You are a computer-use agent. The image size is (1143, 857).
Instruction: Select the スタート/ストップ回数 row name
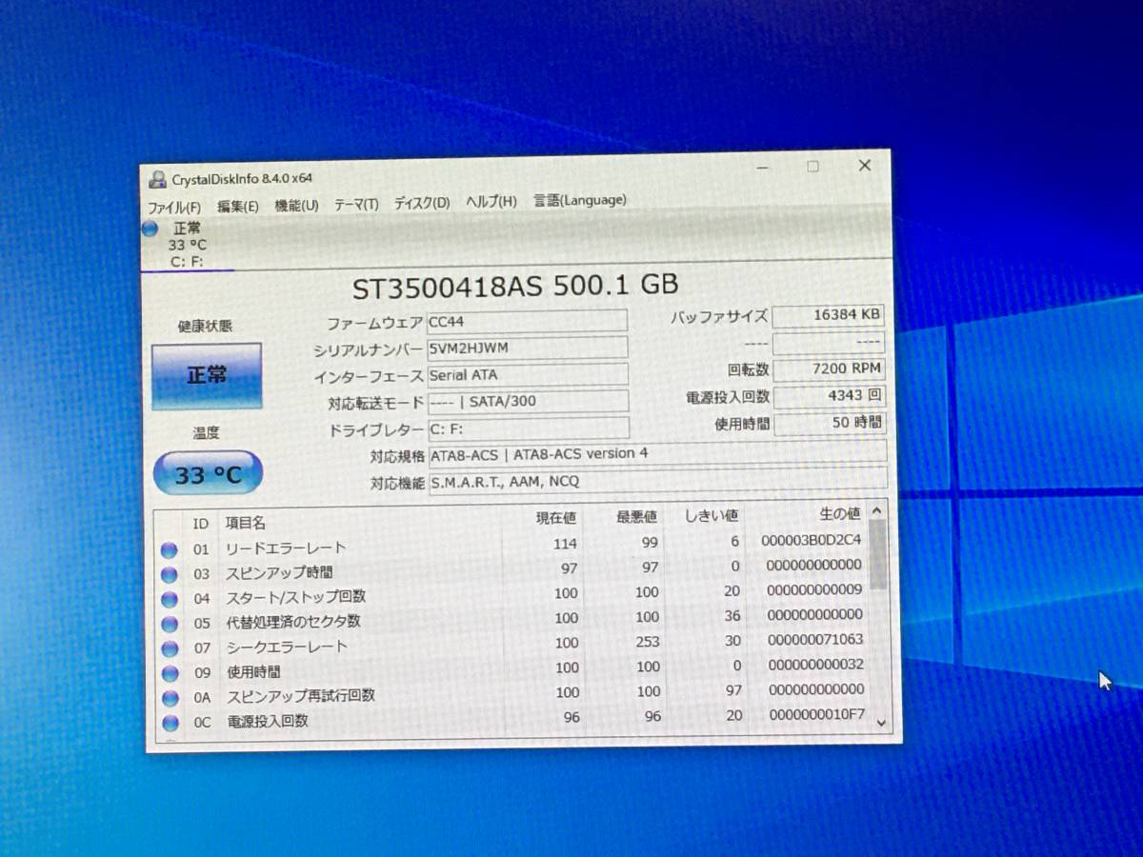coord(294,598)
